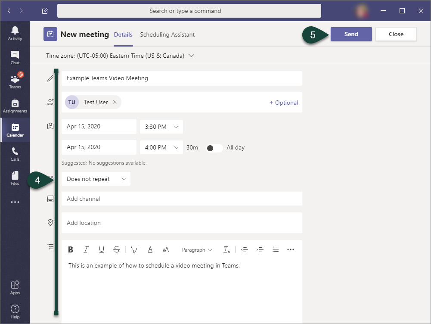Go to Teams in the sidebar

[x=15, y=81]
